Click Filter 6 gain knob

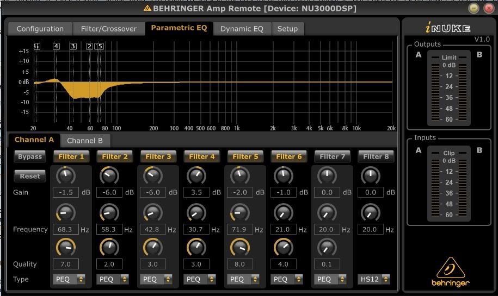pos(284,175)
